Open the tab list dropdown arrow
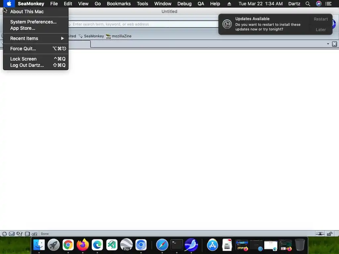 (328, 44)
